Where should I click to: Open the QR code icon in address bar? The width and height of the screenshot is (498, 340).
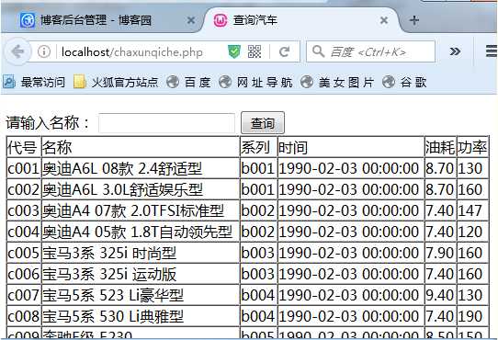coord(255,51)
